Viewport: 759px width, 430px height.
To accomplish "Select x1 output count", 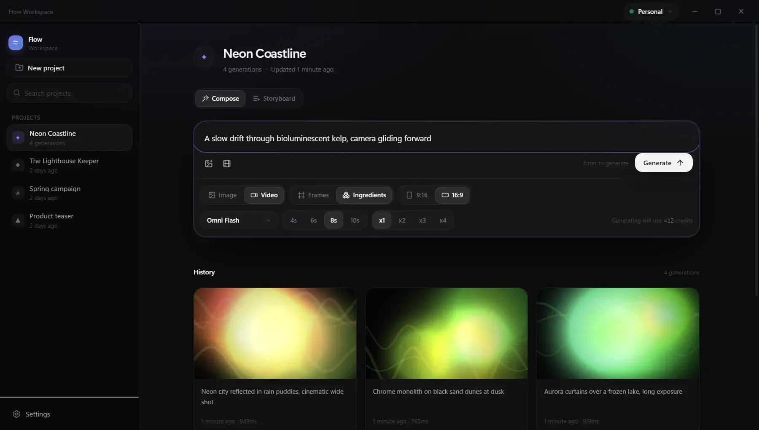I will 382,220.
